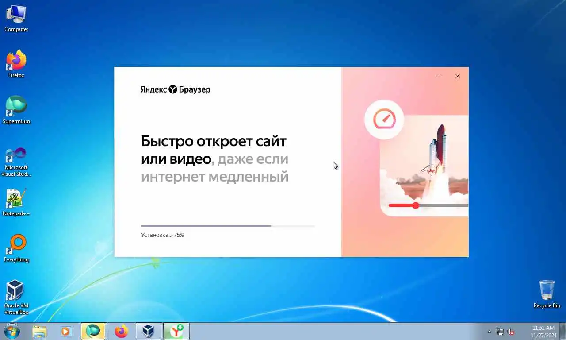Screen dimensions: 566x340
Task: Select the Everything search shortcut
Action: tap(16, 249)
